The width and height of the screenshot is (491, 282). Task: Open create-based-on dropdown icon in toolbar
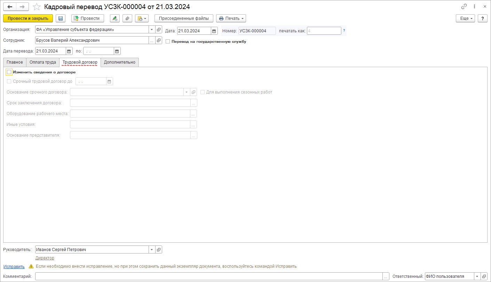point(142,18)
